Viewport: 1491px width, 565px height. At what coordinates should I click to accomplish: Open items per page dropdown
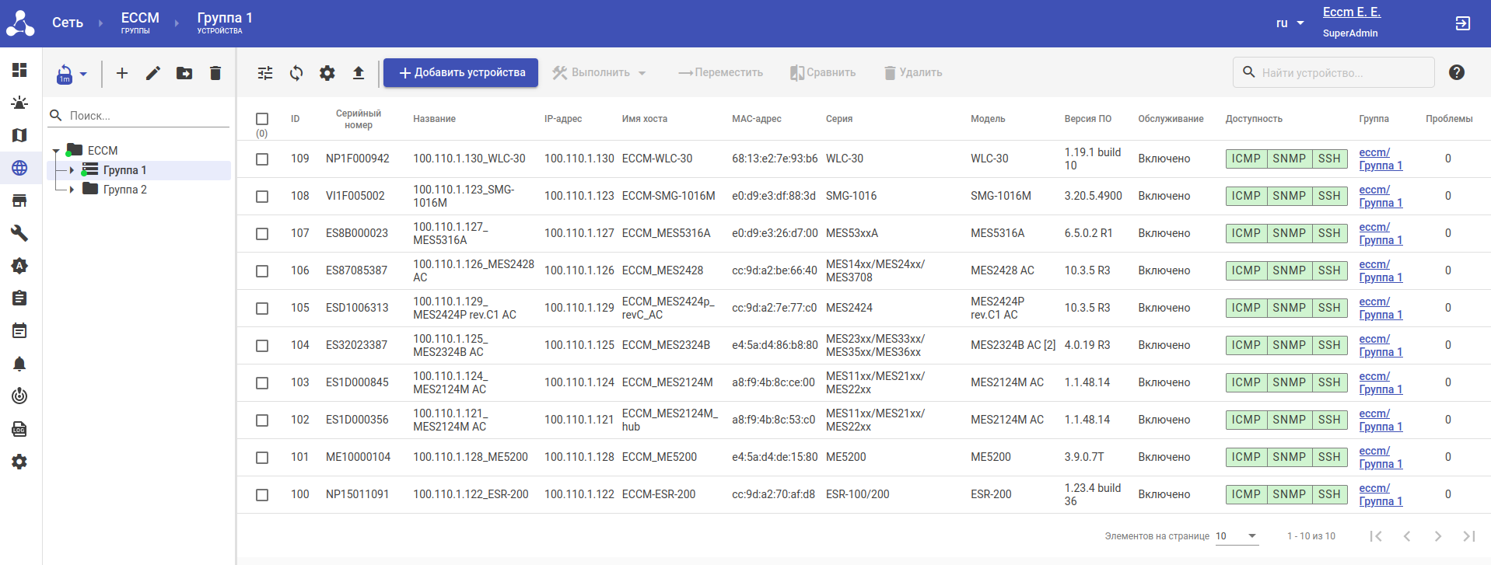click(1237, 536)
